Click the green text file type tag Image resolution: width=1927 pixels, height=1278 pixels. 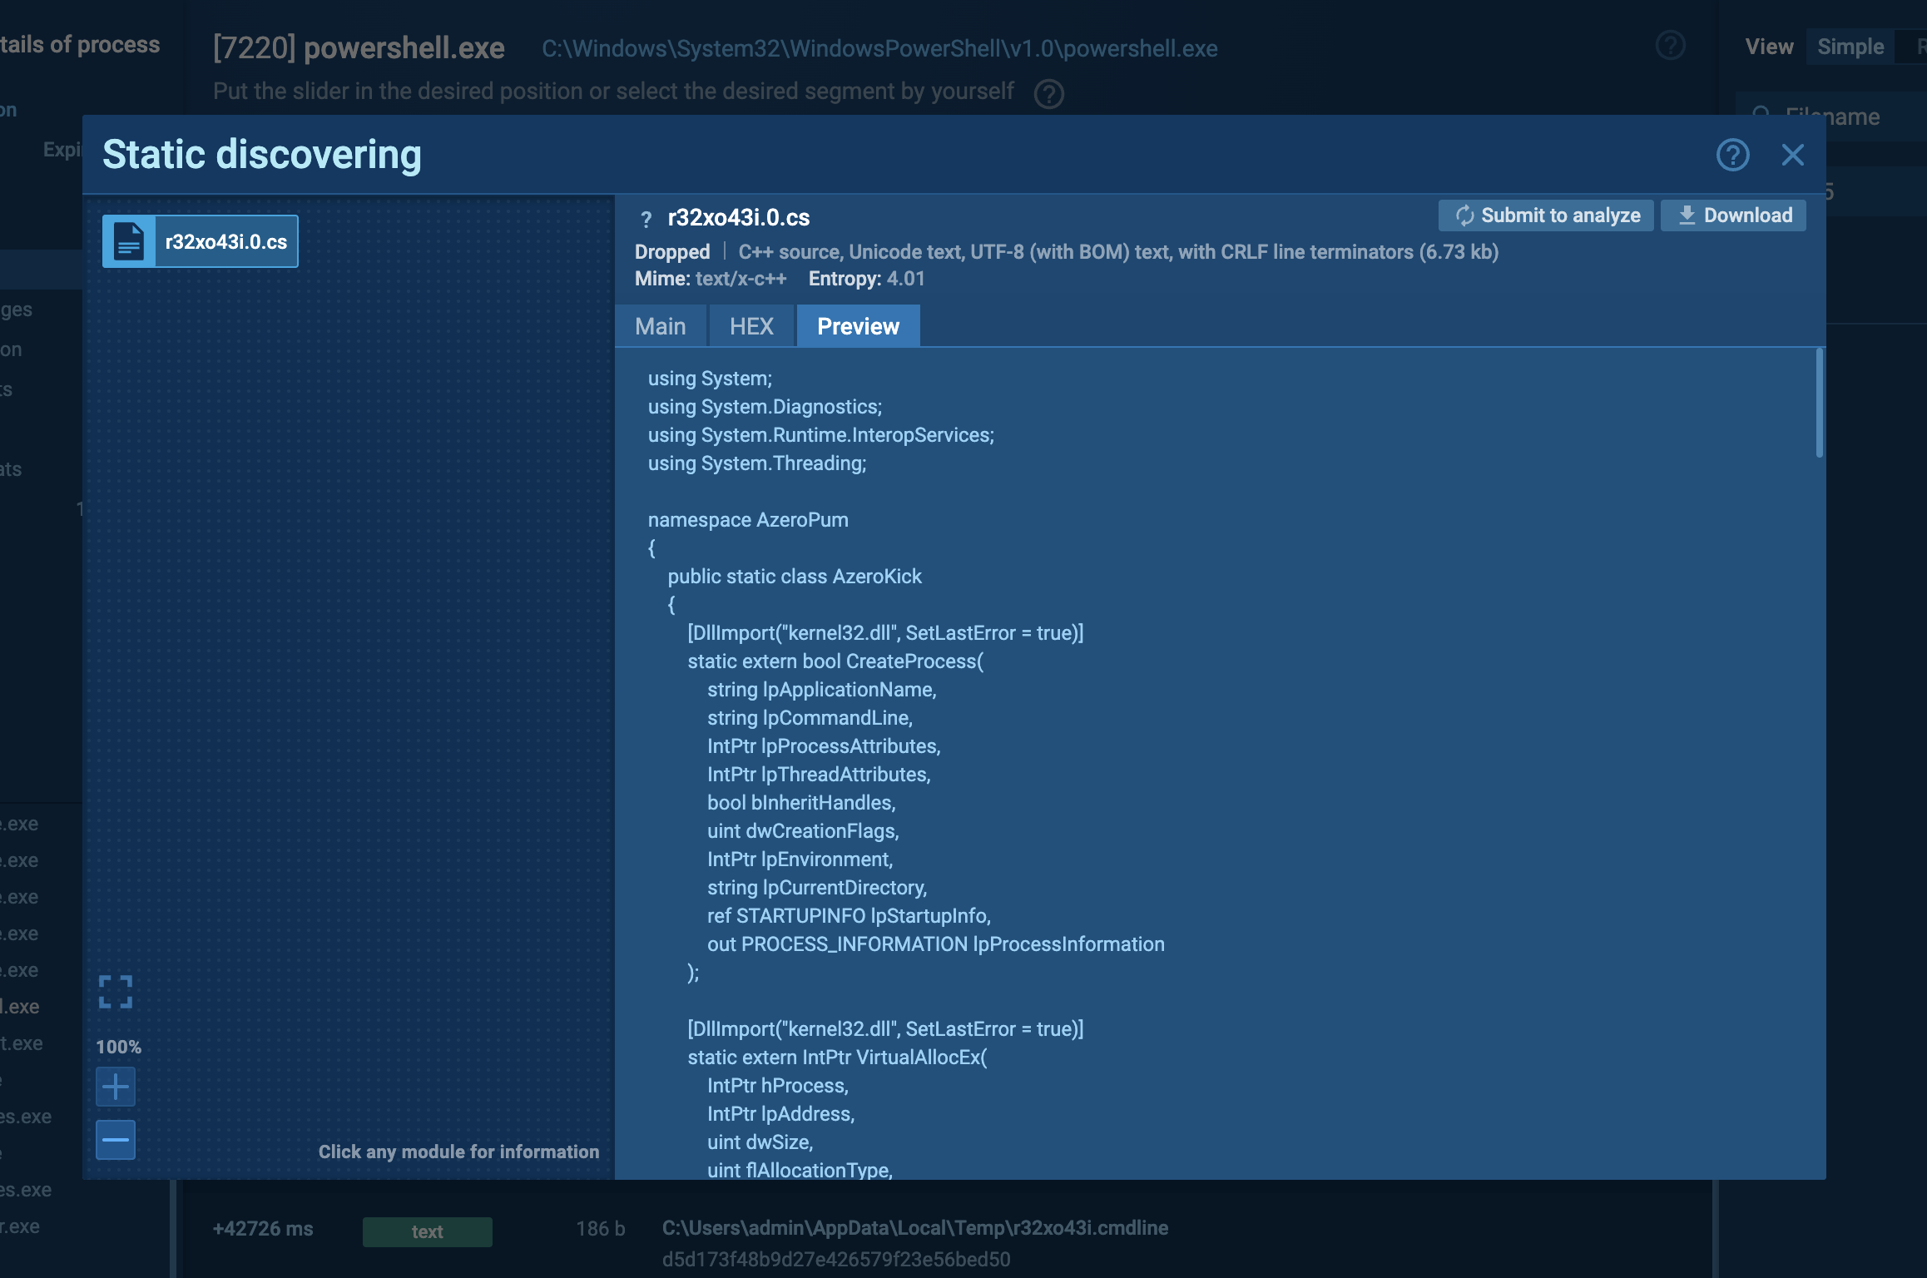coord(427,1231)
